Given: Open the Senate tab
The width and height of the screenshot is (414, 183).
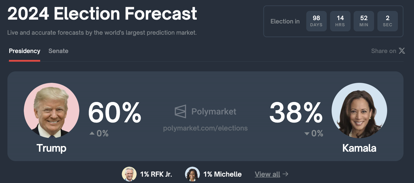Looking at the screenshot, I should [x=58, y=51].
